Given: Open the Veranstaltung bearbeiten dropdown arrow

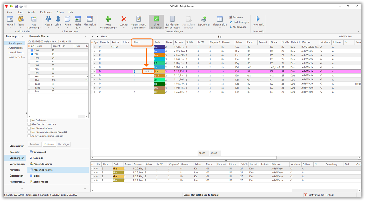Looking at the screenshot, I should (x=145, y=28).
